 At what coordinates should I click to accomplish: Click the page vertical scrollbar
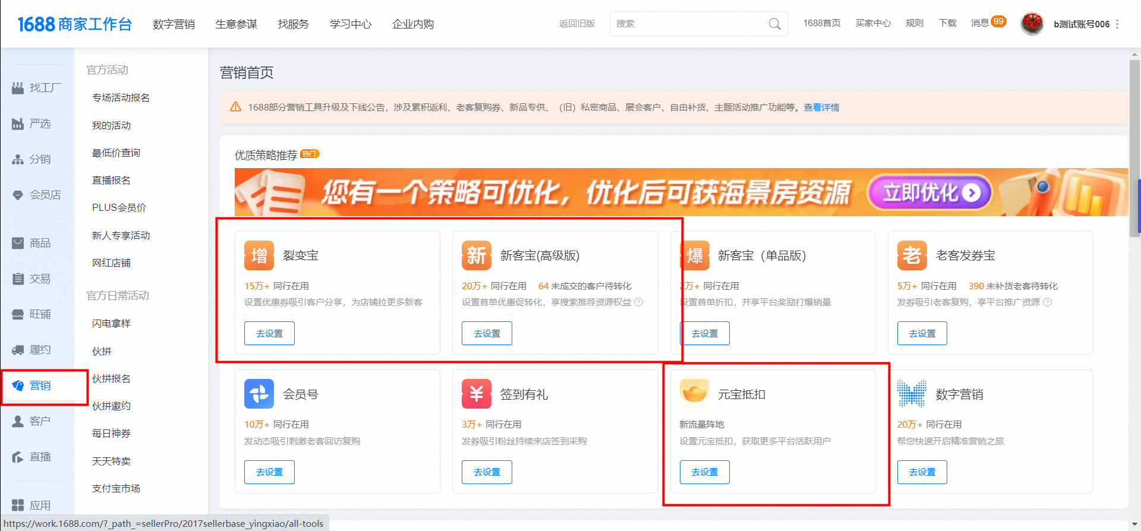1134,148
